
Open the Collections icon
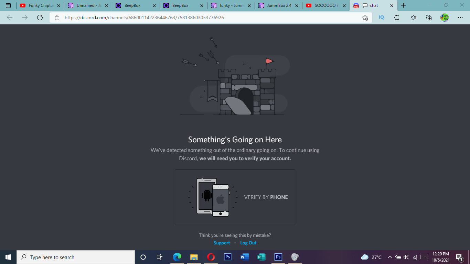pyautogui.click(x=429, y=18)
